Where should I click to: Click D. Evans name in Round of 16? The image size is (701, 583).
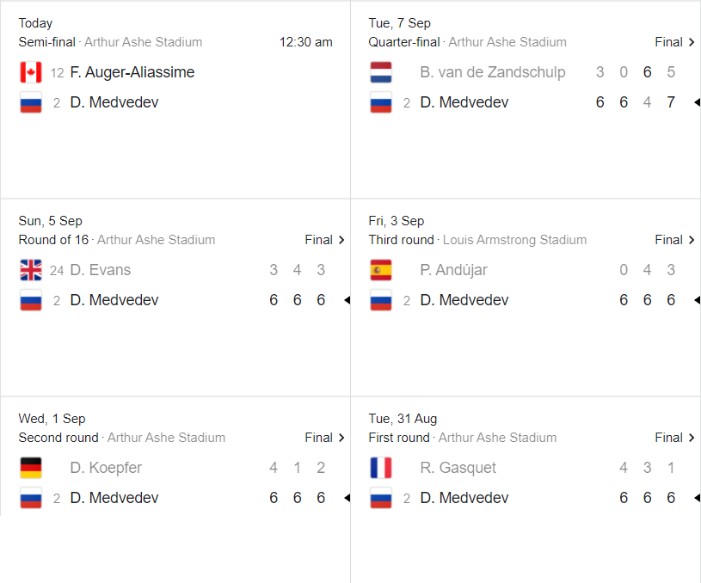click(x=101, y=270)
